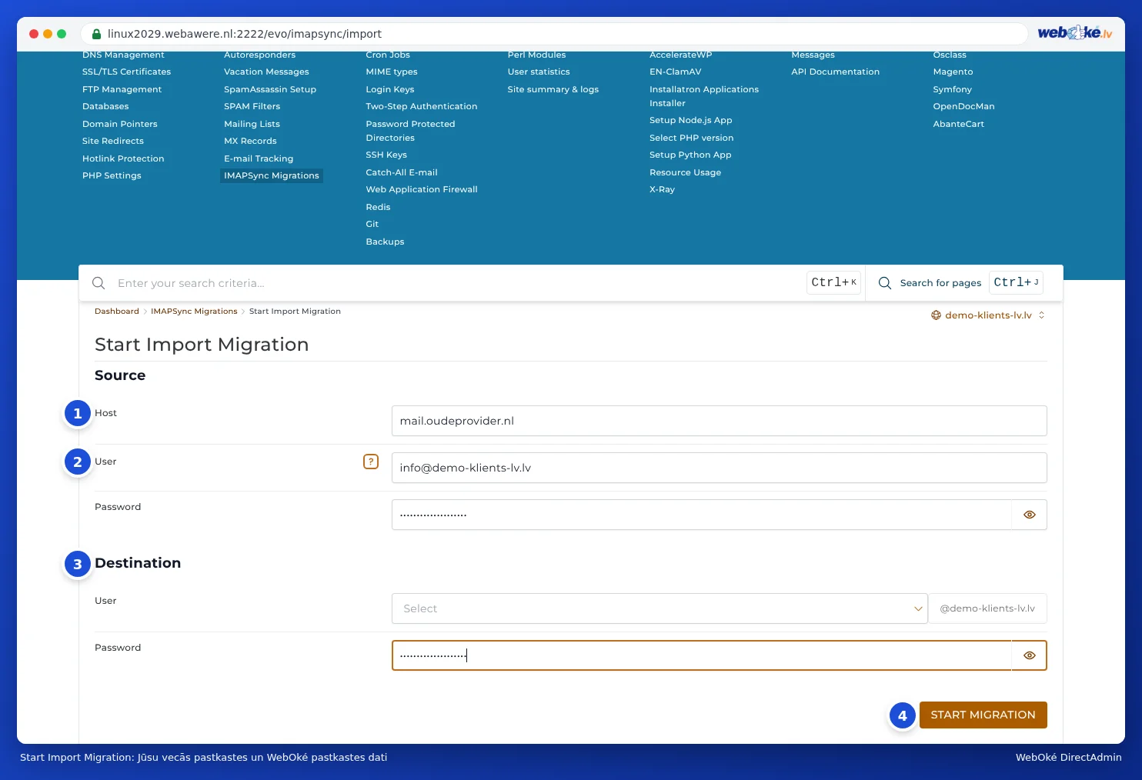Open Resource Usage menu entry
1142x780 pixels.
(x=685, y=172)
